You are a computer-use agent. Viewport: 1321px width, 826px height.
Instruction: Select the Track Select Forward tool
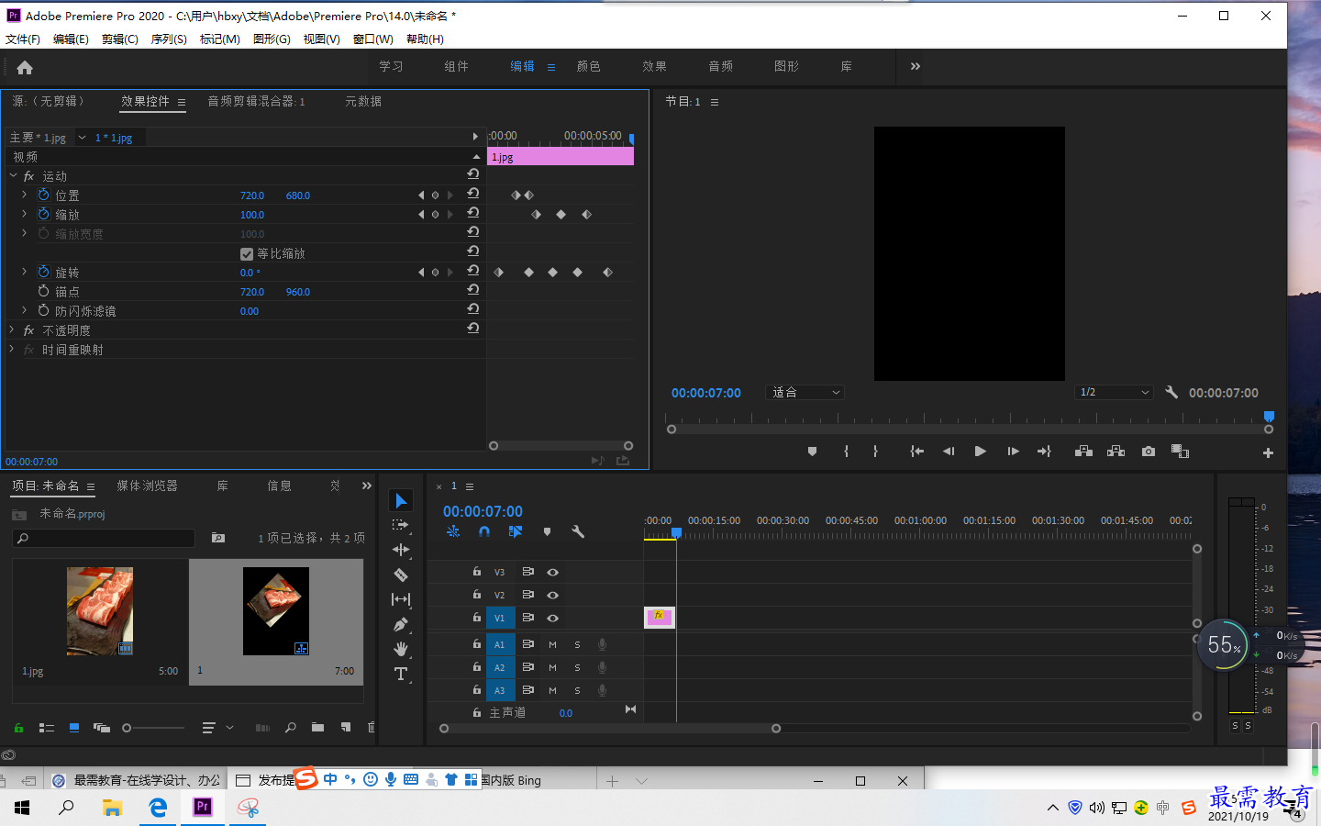tap(401, 525)
